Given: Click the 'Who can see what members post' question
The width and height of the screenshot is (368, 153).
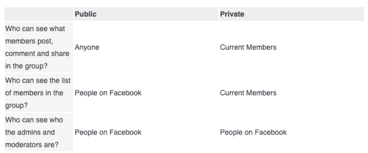Looking at the screenshot, I should [35, 29].
